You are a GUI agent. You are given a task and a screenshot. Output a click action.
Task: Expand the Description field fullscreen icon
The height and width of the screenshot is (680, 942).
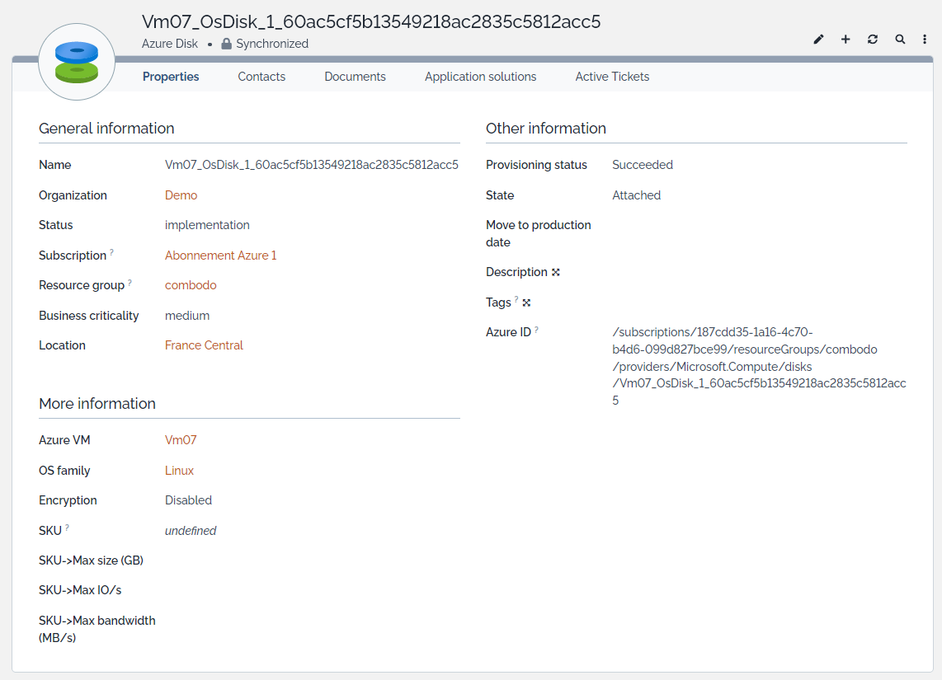pos(556,273)
